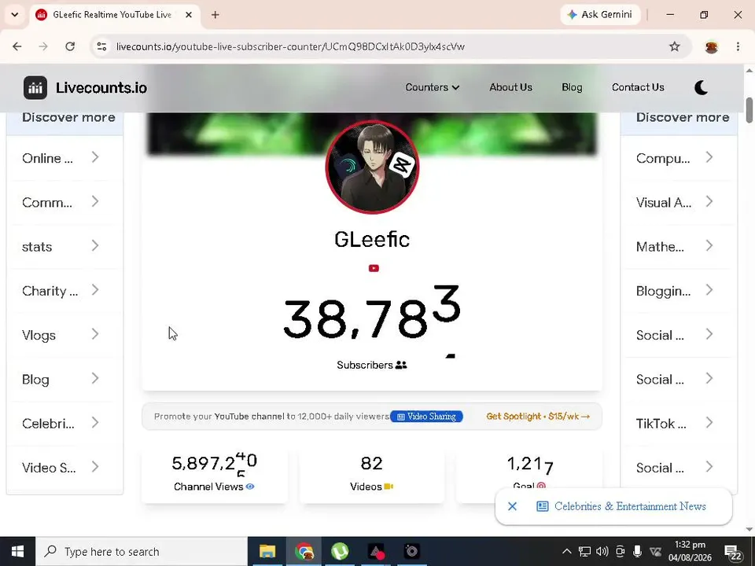Click the page vertical scrollbar thumb
The image size is (755, 566).
coord(749,110)
